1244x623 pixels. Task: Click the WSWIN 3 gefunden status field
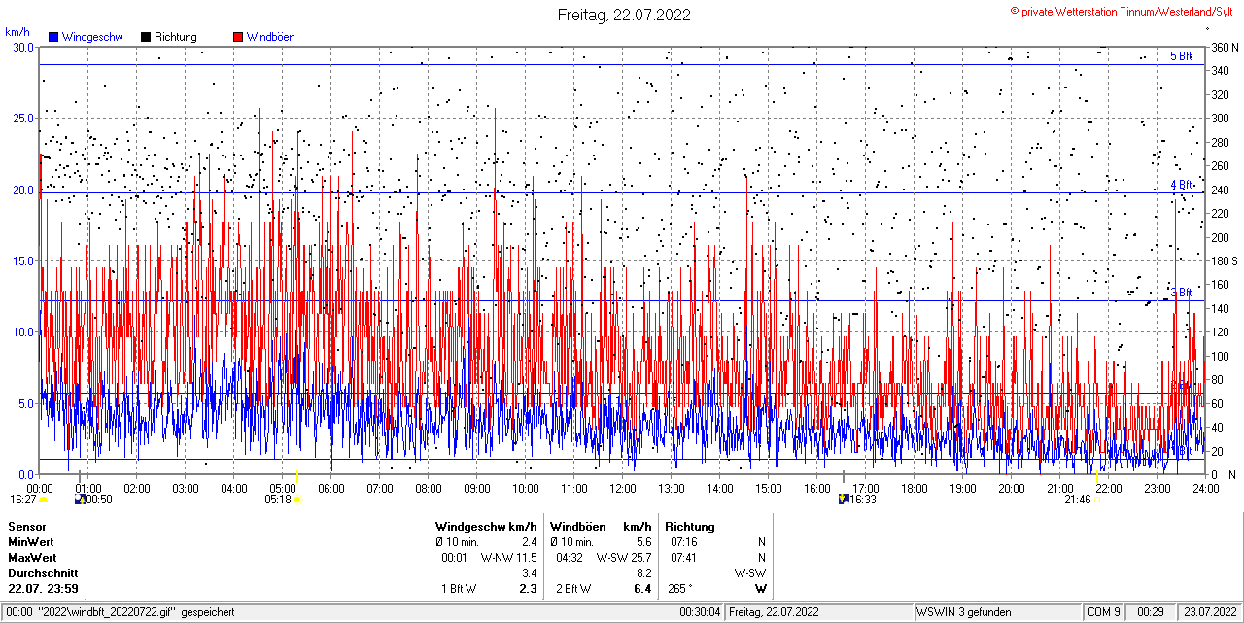998,613
